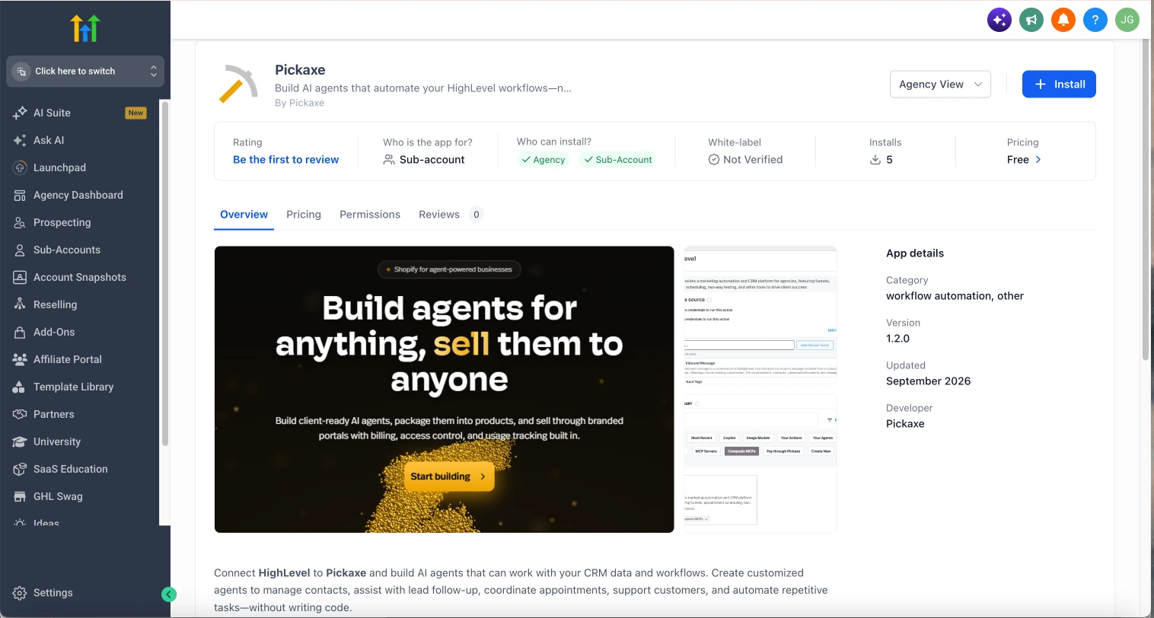Open the purple AI sparkle button

click(999, 20)
